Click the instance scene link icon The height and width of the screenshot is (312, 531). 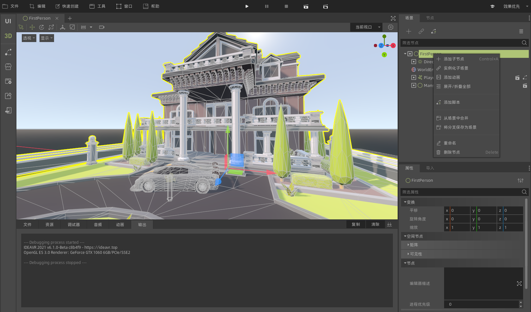421,31
